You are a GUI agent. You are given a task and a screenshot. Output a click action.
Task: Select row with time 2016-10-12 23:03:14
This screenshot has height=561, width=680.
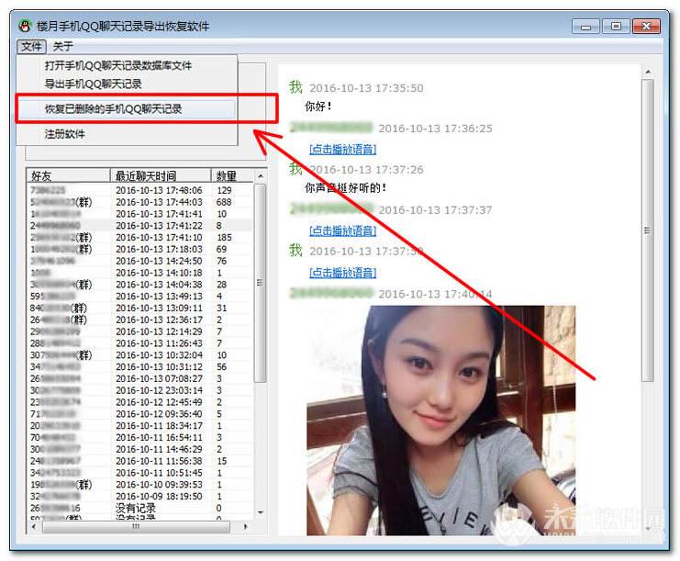coord(139,390)
